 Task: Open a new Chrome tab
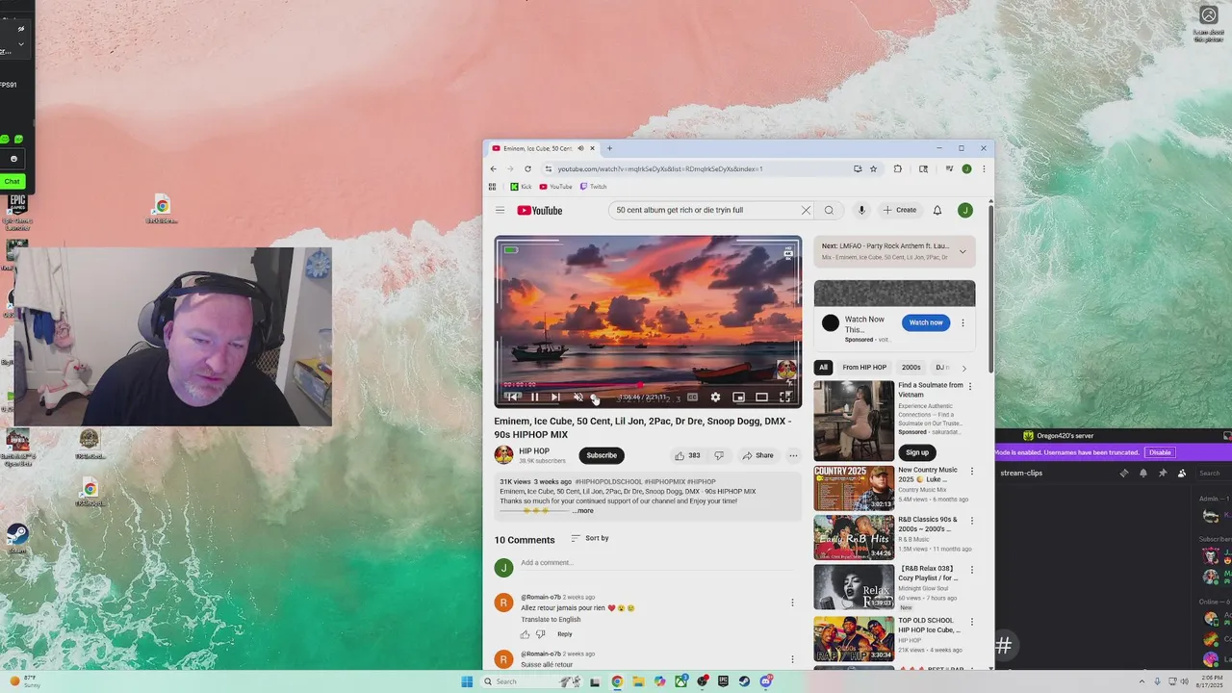609,148
